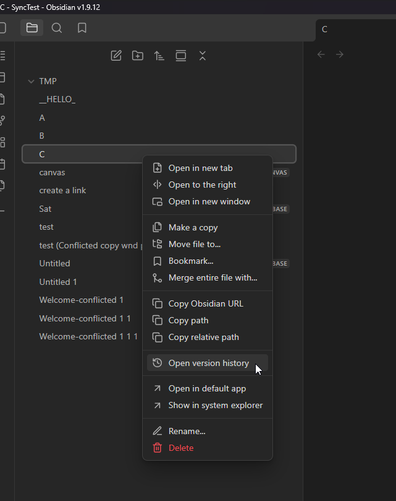Click Show in system explorer
Viewport: 396px width, 501px height.
tap(216, 405)
